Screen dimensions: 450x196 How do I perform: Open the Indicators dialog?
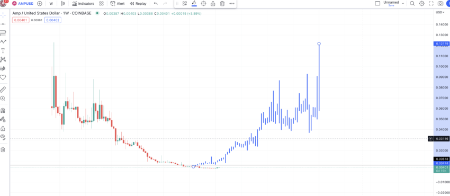click(x=83, y=4)
